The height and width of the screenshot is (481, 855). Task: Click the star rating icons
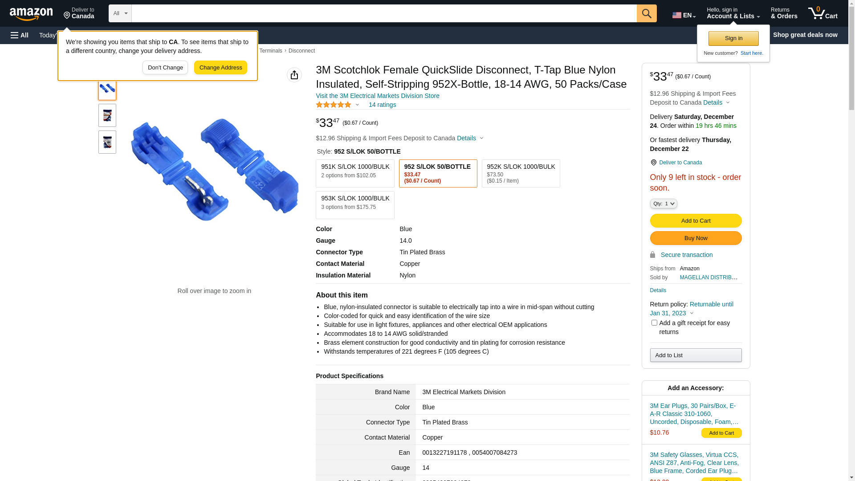pyautogui.click(x=334, y=105)
